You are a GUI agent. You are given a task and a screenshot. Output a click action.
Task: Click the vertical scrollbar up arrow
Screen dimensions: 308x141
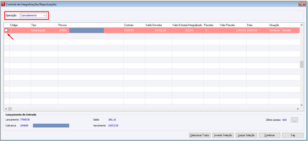coord(301,25)
